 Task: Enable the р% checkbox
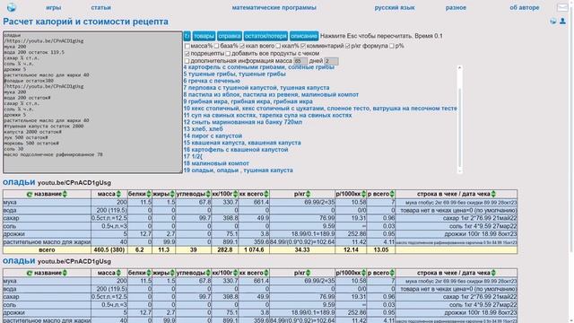(392, 46)
